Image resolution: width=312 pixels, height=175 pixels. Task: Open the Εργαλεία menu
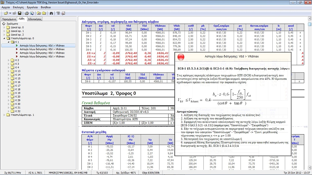32,7
